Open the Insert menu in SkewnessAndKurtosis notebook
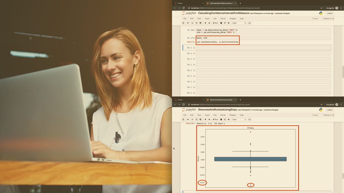The image size is (344, 193). [207, 115]
